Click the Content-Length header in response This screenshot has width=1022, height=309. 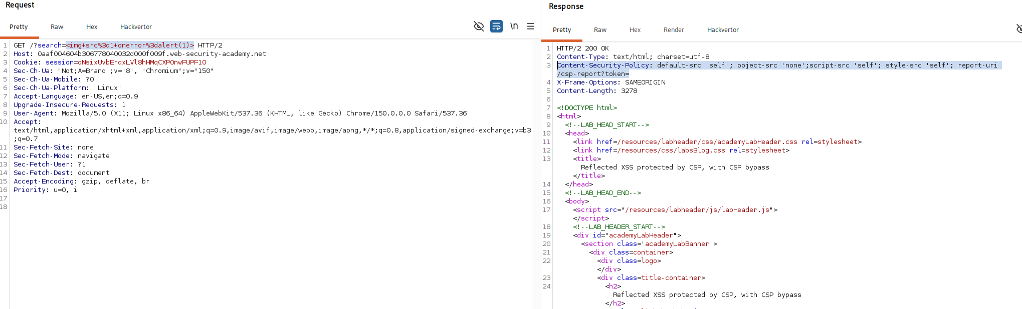point(597,91)
